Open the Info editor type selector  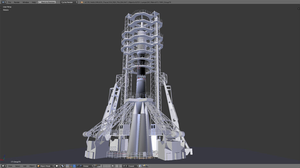[4, 2]
